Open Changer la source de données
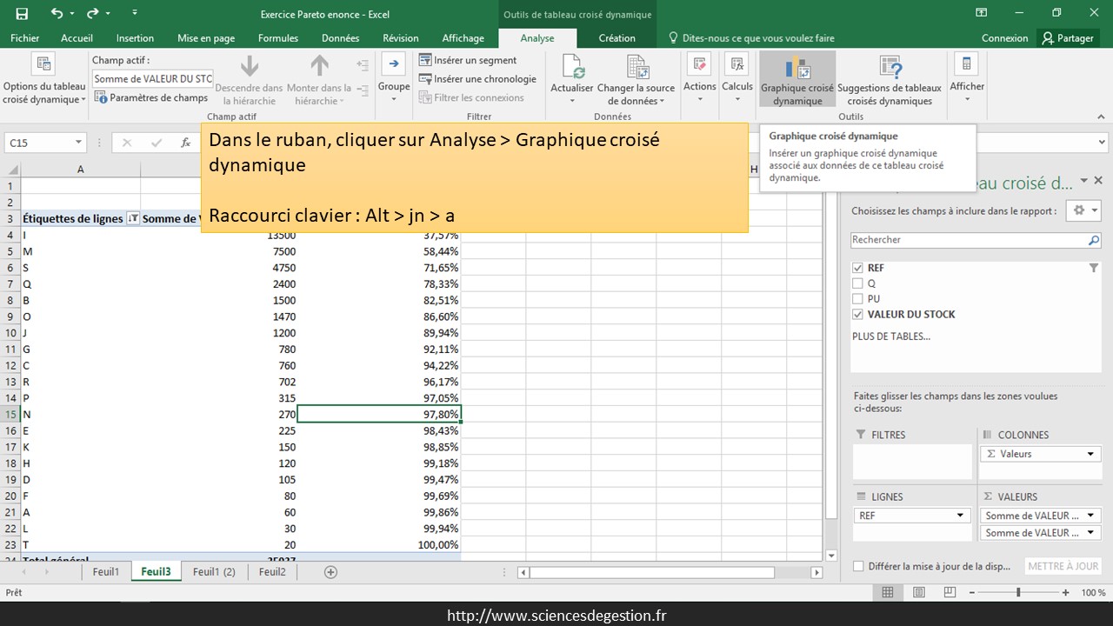Viewport: 1113px width, 626px height. [x=636, y=68]
